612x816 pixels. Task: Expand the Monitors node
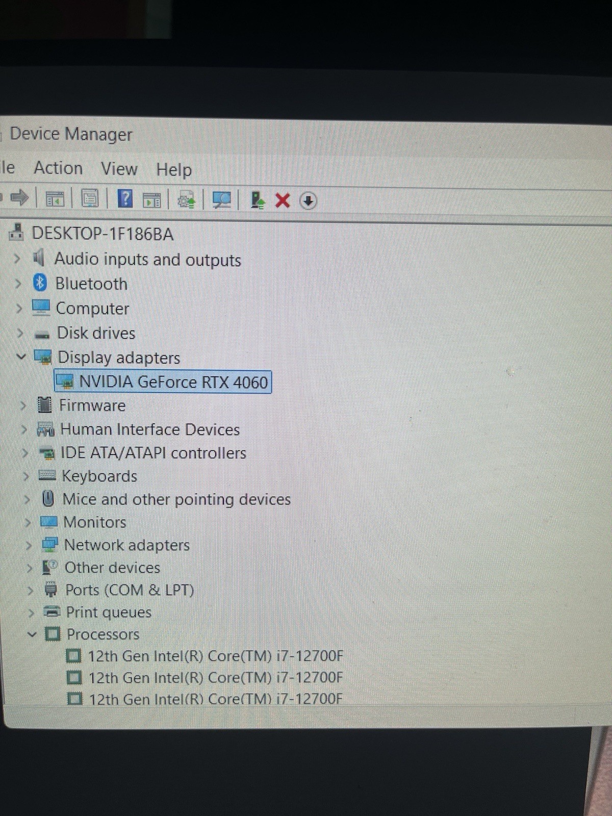28,522
